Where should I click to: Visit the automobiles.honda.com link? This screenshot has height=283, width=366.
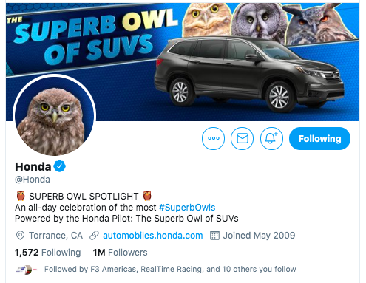[153, 236]
